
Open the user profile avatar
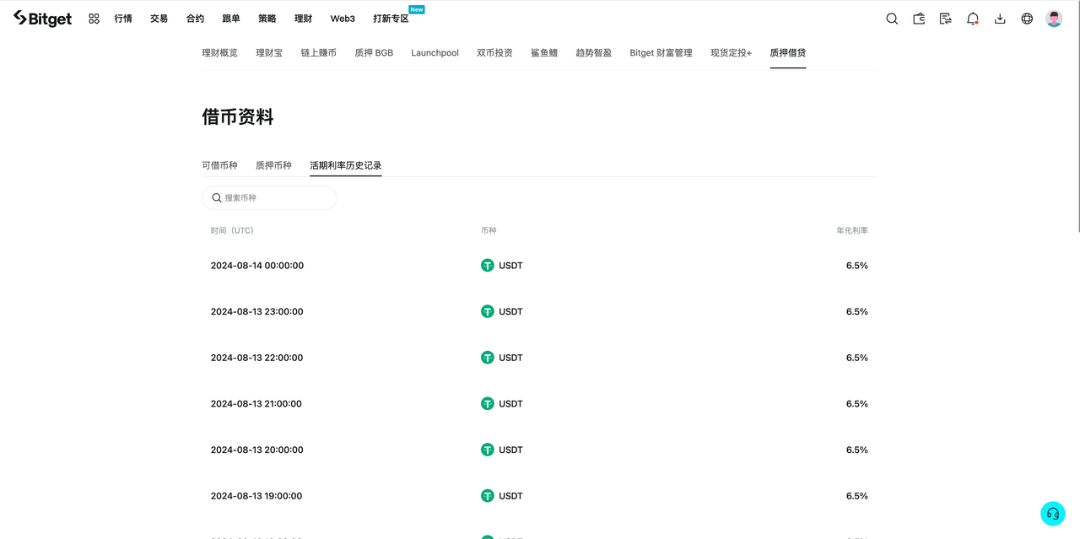[x=1054, y=19]
